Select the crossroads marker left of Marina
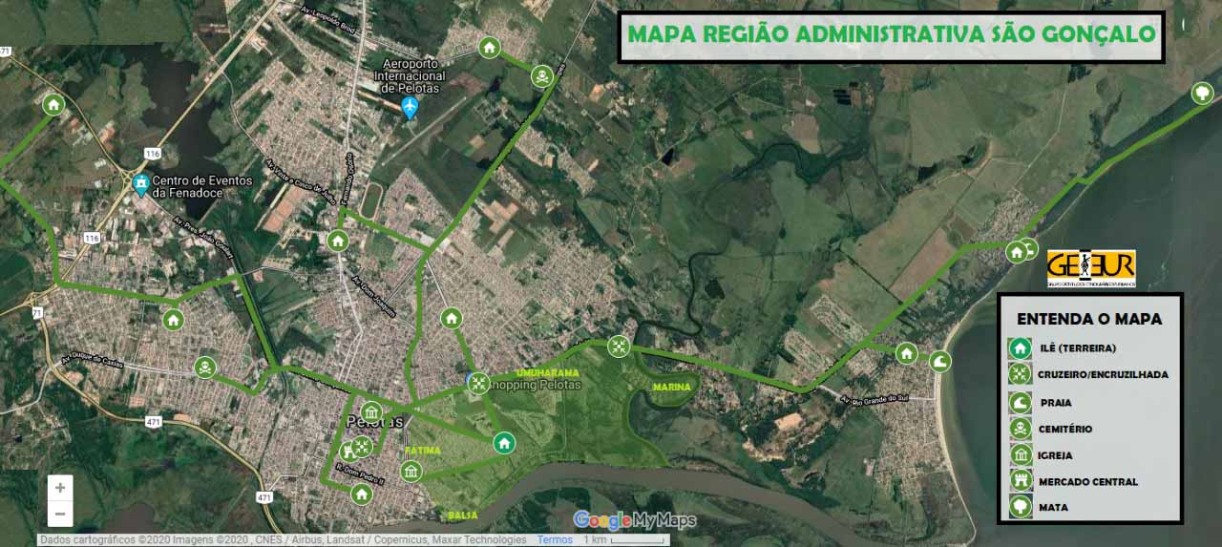The image size is (1222, 547). coord(619,345)
